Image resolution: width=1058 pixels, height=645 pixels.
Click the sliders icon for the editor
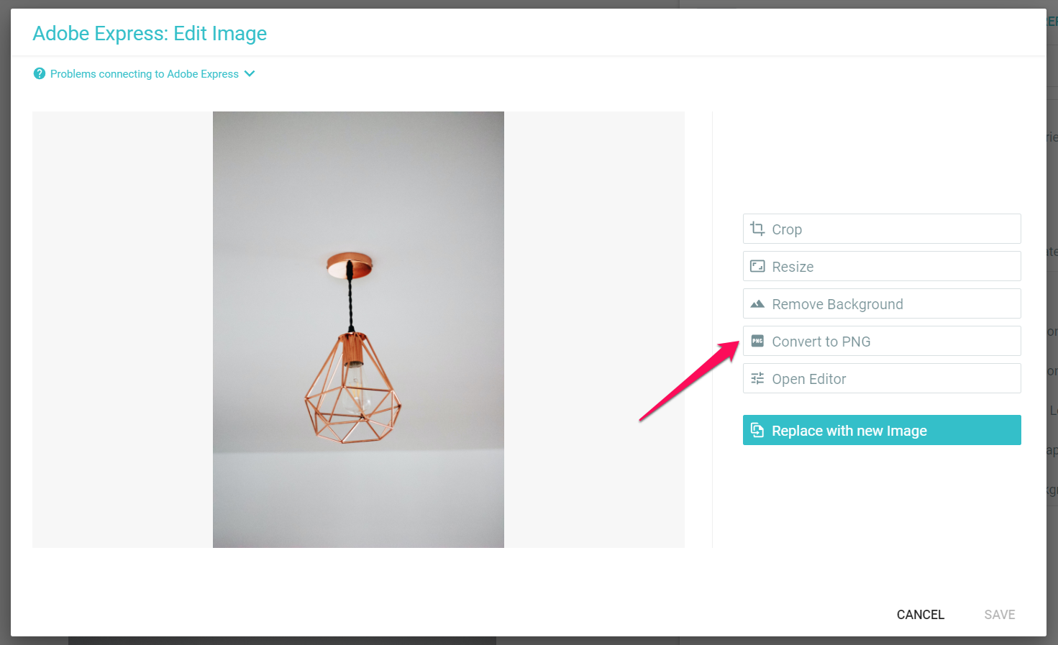(x=757, y=378)
